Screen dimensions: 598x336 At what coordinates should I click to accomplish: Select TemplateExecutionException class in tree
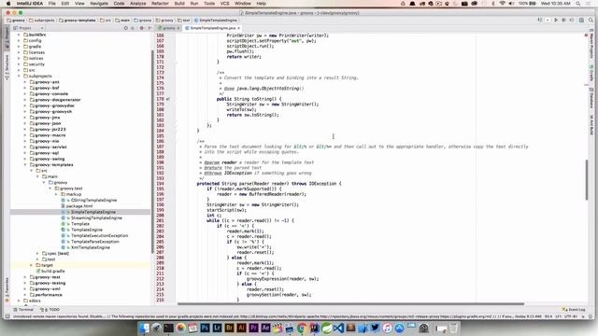pyautogui.click(x=99, y=236)
